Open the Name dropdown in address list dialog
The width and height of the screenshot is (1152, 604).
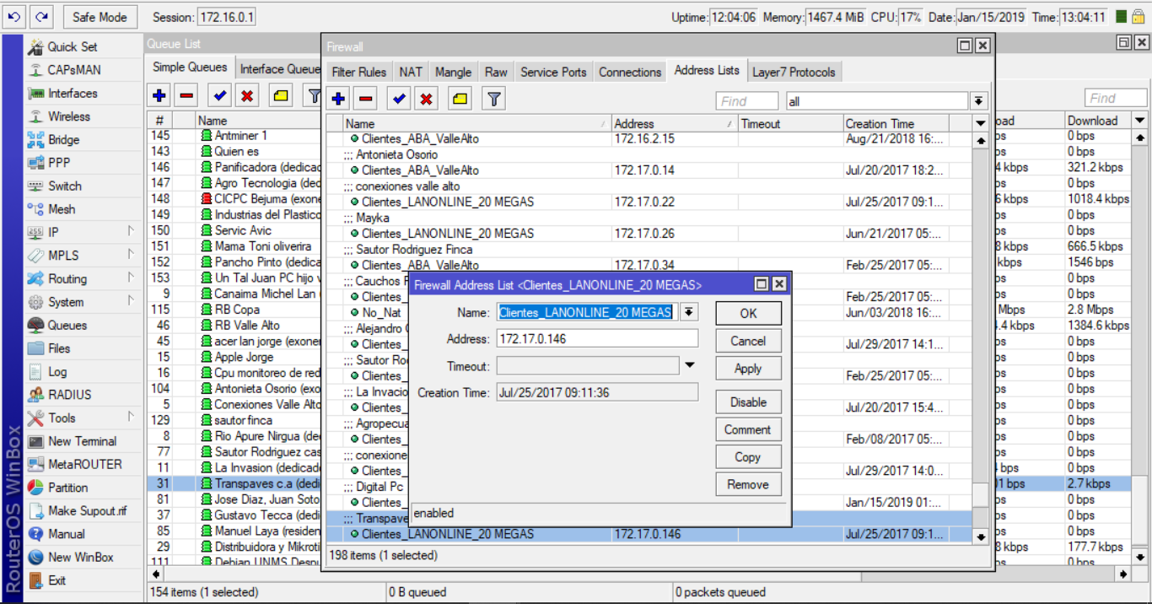pos(689,312)
